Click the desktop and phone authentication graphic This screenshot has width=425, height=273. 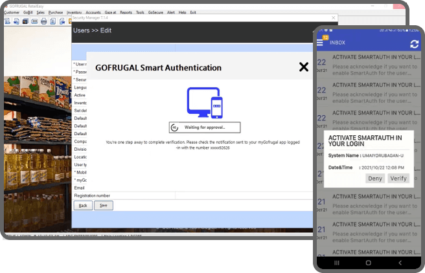[x=204, y=103]
